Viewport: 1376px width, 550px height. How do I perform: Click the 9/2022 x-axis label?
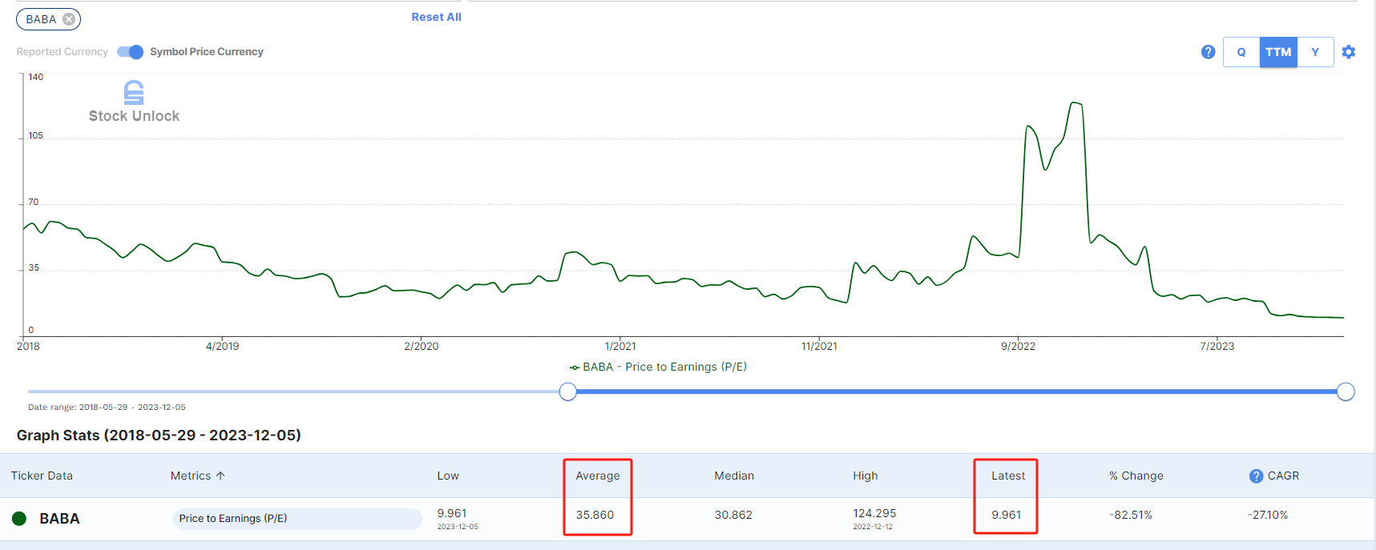(1018, 346)
